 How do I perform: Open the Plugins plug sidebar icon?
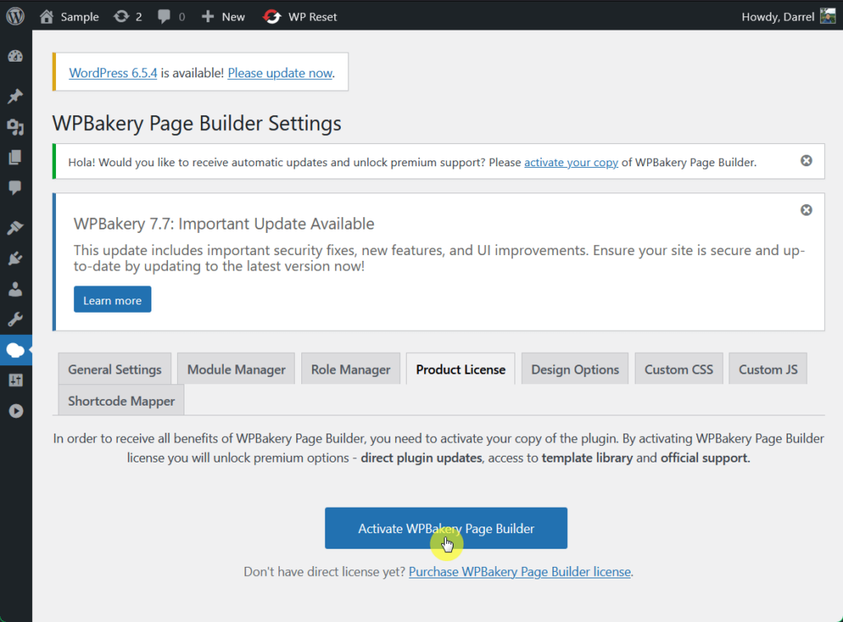pyautogui.click(x=16, y=258)
